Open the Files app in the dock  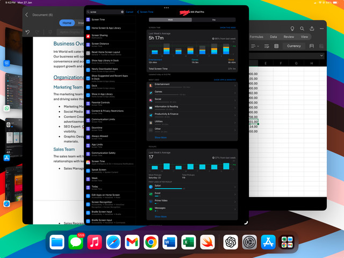pos(57,242)
